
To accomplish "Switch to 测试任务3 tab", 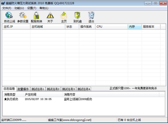I will [69, 89].
